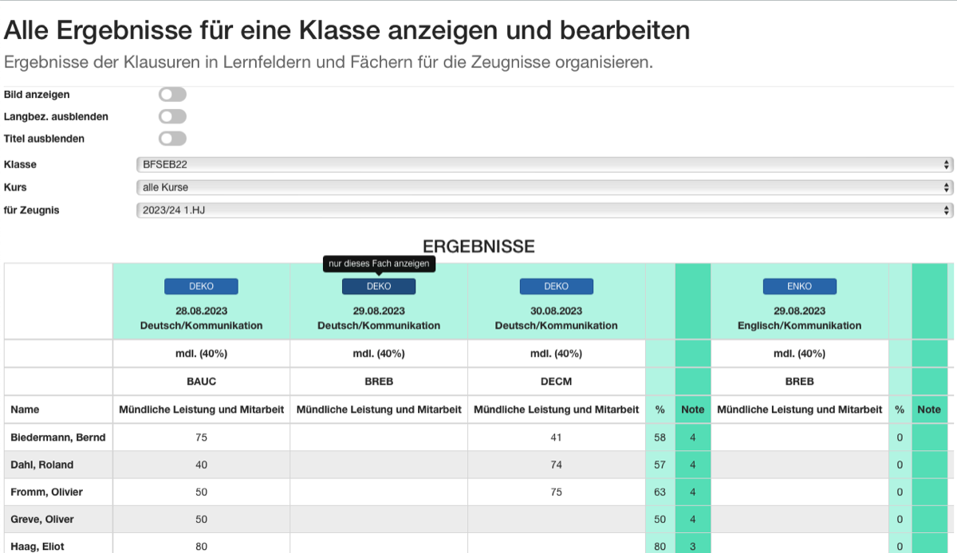Select Haag, Eliot's BAUC score 80

coord(201,545)
